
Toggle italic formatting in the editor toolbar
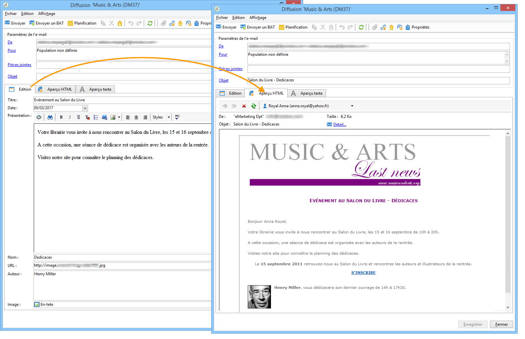(70, 117)
